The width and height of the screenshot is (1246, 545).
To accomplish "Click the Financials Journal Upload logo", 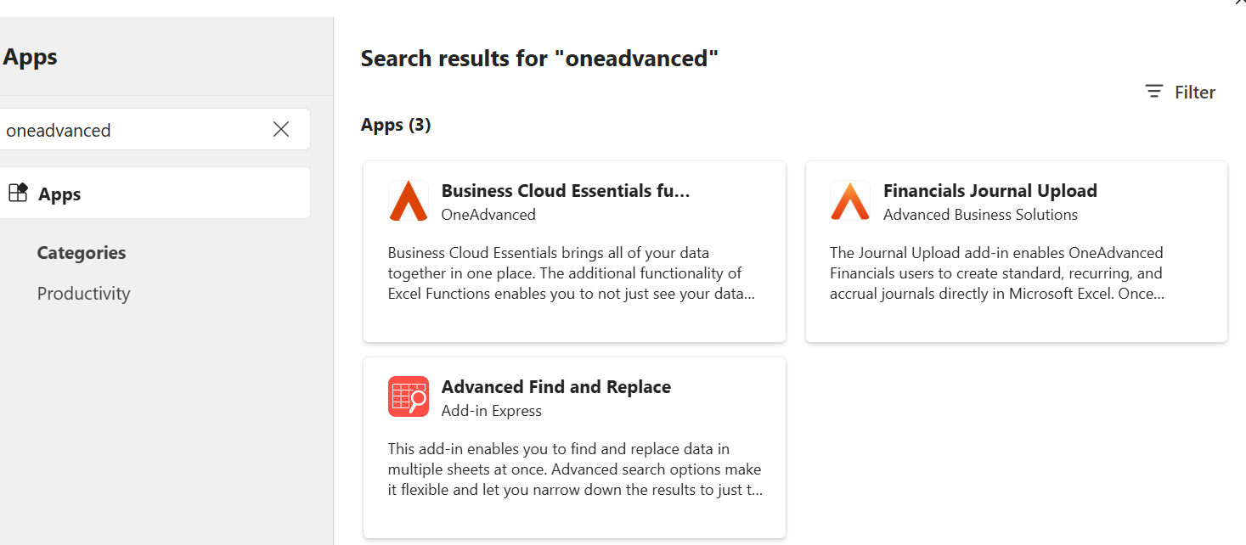I will coord(849,201).
